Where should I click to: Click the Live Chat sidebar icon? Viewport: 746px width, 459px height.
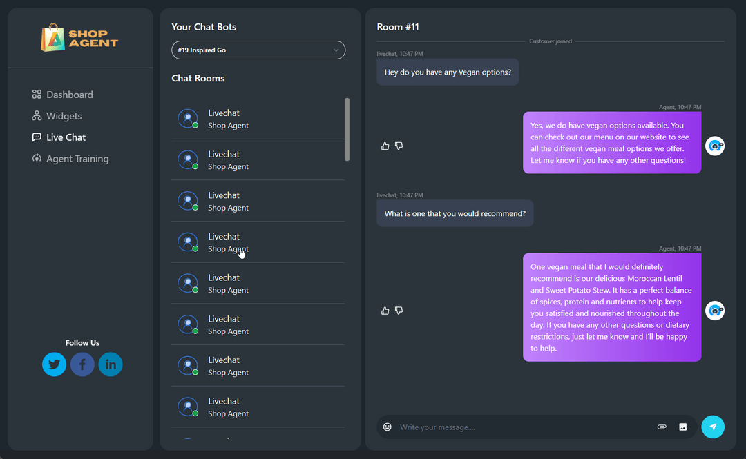click(x=36, y=137)
